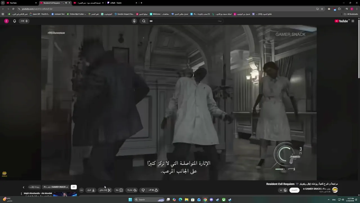Show hidden system tray icons
This screenshot has width=360, height=203.
tap(328, 200)
